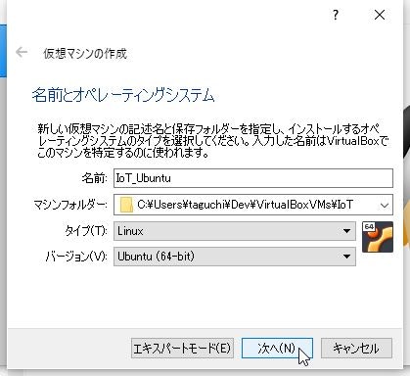Click the Ubuntu 64-bit OS logo image
This screenshot has height=376, width=410.
378,237
